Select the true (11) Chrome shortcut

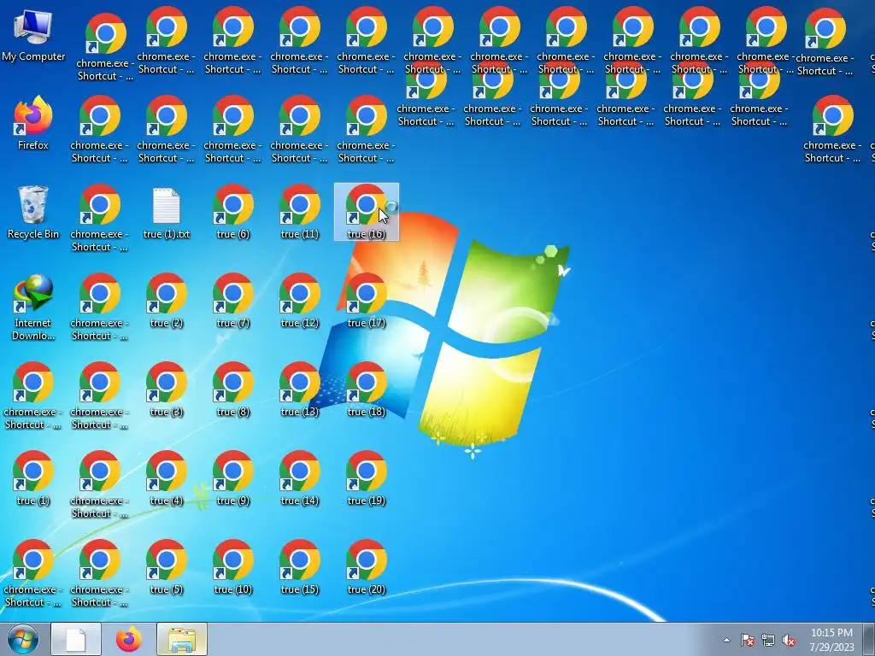pos(300,212)
